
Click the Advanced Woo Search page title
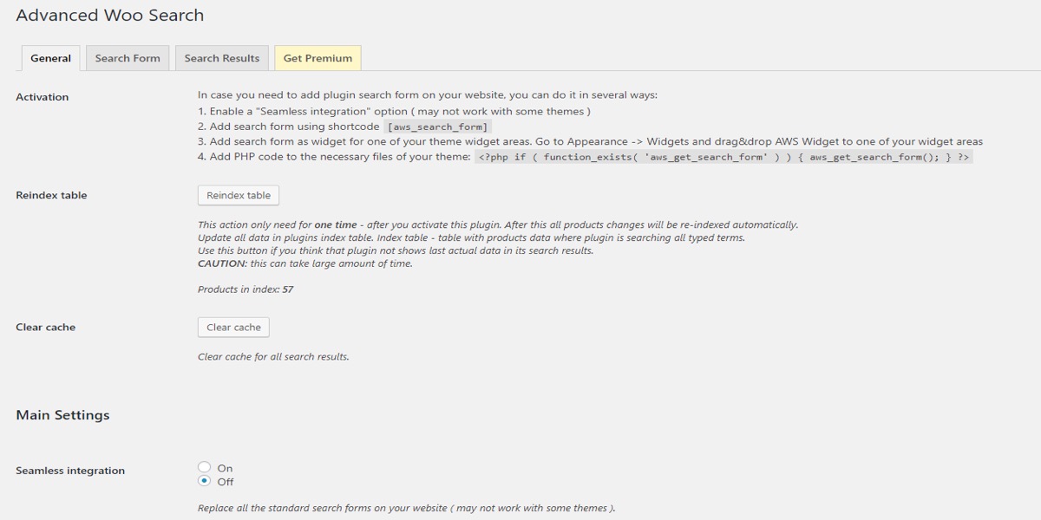tap(110, 15)
